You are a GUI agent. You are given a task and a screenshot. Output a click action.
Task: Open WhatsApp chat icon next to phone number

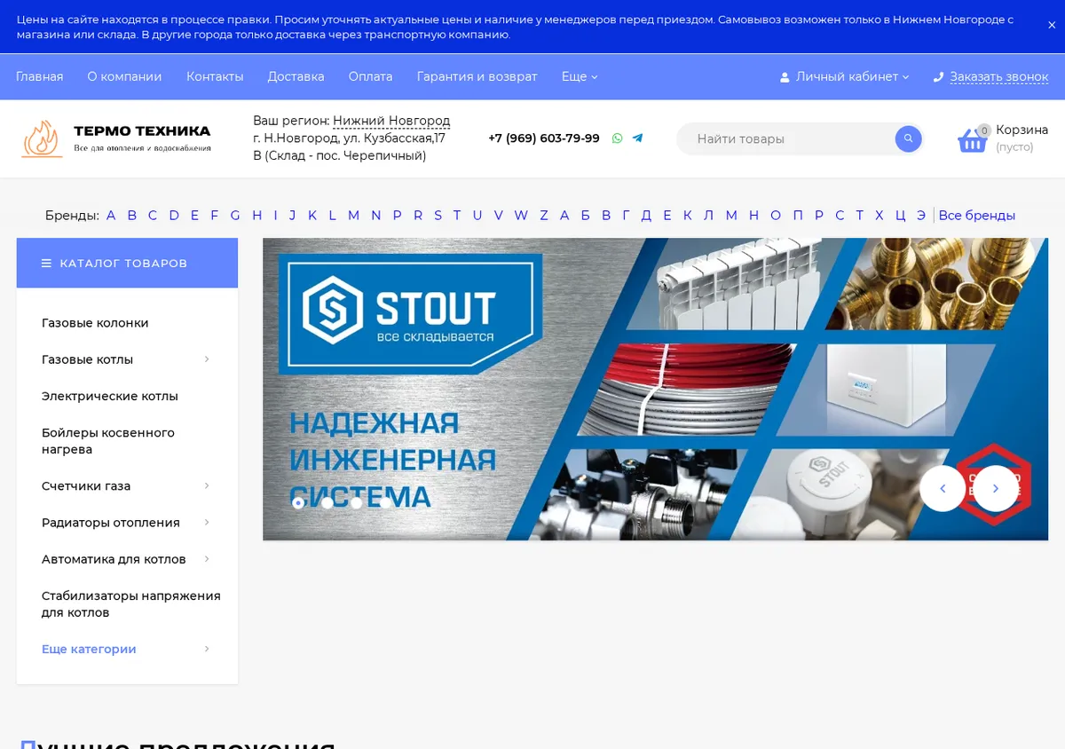click(617, 138)
